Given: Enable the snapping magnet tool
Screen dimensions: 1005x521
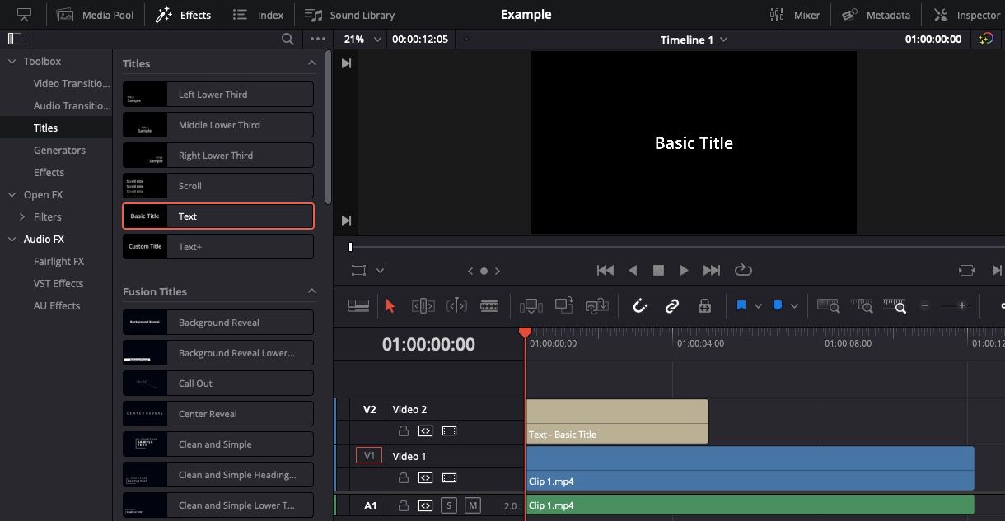Looking at the screenshot, I should (x=640, y=305).
